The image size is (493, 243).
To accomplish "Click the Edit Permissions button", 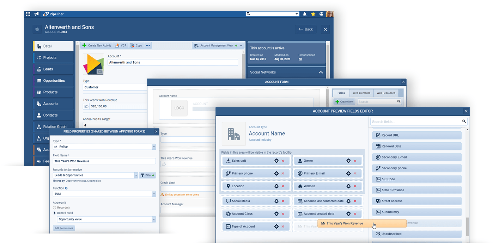I will [x=64, y=228].
